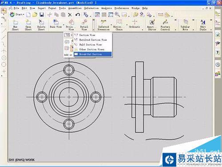Open the Format menu
This screenshot has width=222, height=167.
tap(52, 8)
